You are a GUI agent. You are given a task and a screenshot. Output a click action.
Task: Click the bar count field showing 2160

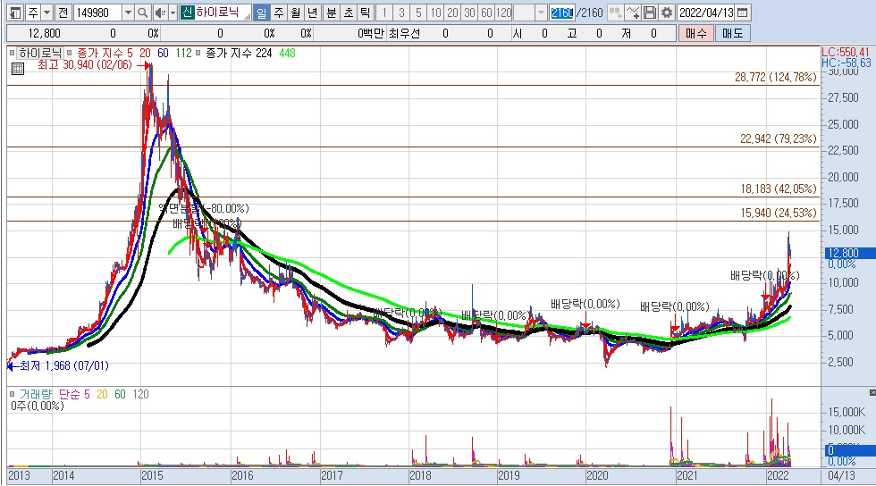pos(561,13)
